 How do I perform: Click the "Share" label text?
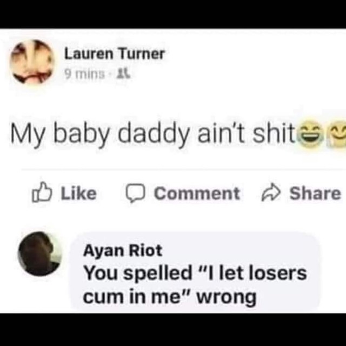tap(315, 194)
